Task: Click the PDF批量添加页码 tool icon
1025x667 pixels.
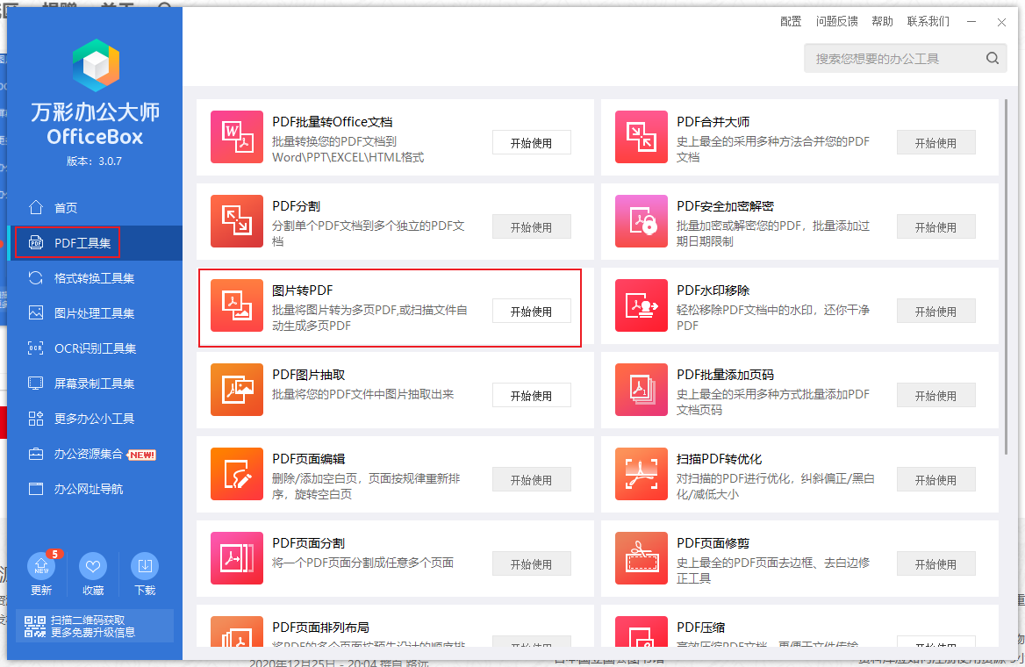Action: pyautogui.click(x=642, y=390)
